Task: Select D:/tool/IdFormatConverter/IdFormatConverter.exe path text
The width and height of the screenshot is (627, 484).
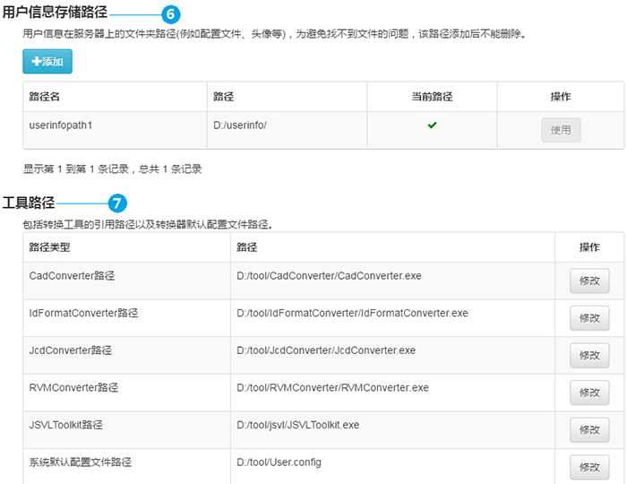Action: tap(352, 313)
